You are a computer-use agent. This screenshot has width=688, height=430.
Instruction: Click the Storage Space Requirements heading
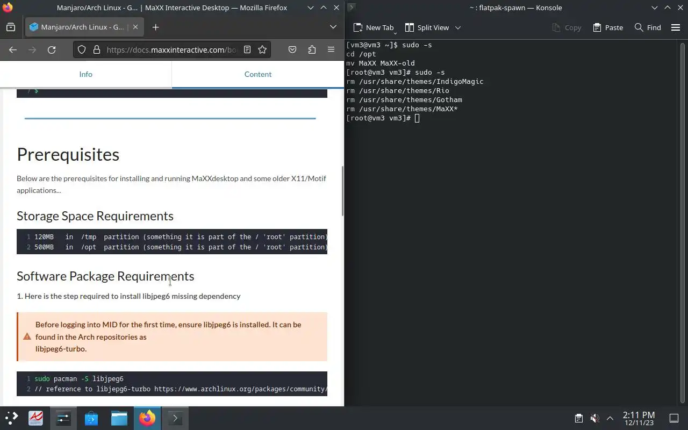(x=95, y=216)
